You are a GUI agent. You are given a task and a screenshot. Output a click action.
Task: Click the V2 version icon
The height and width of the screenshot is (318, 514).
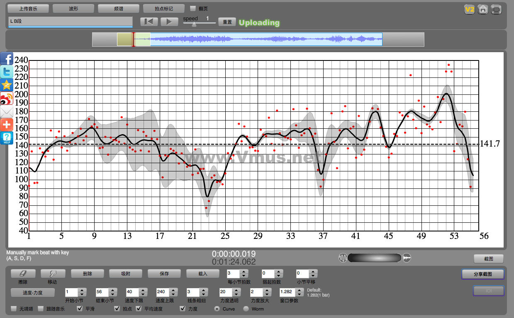tap(469, 10)
